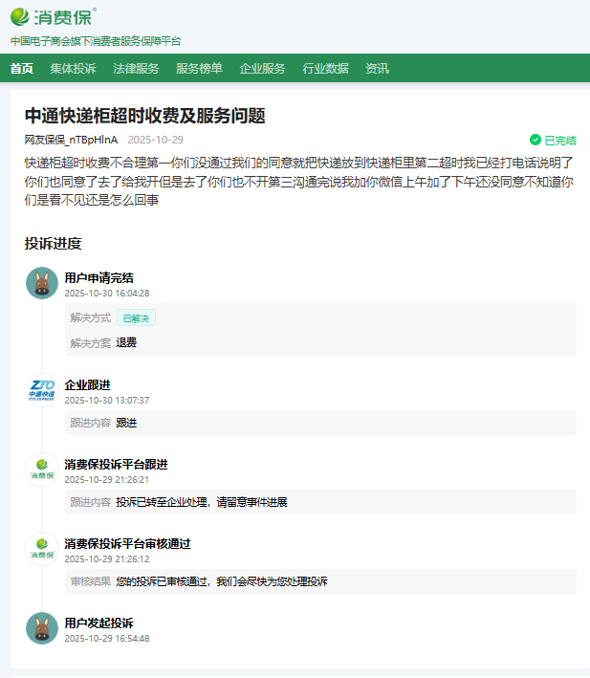Select 服务榜单 in the nav bar
This screenshot has height=678, width=590.
199,68
